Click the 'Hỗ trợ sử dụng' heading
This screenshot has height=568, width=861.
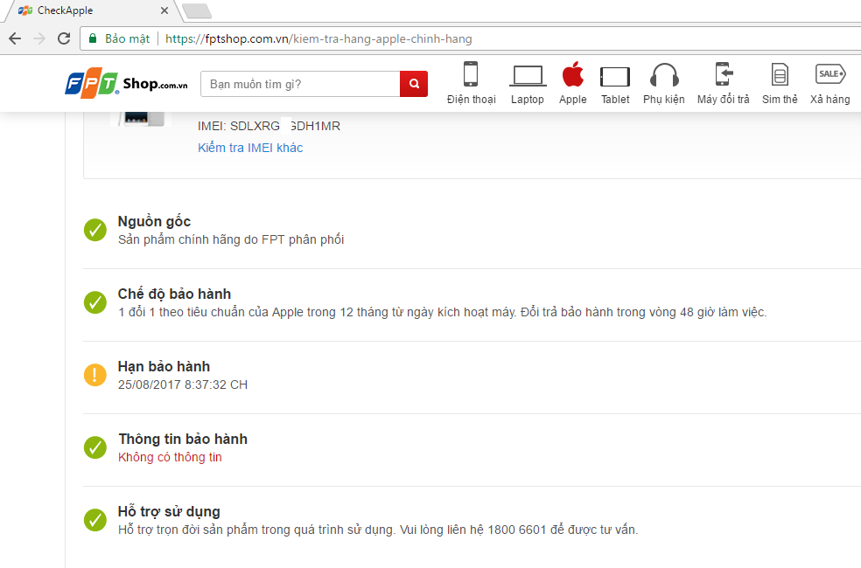coord(169,511)
